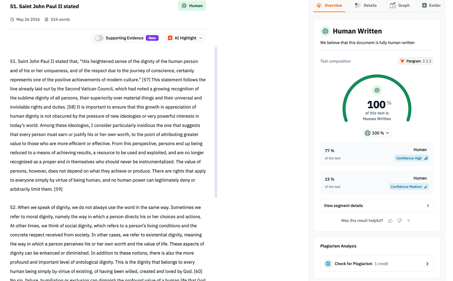The image size is (453, 281).
Task: Click the Confidence High bars icon
Action: click(426, 158)
